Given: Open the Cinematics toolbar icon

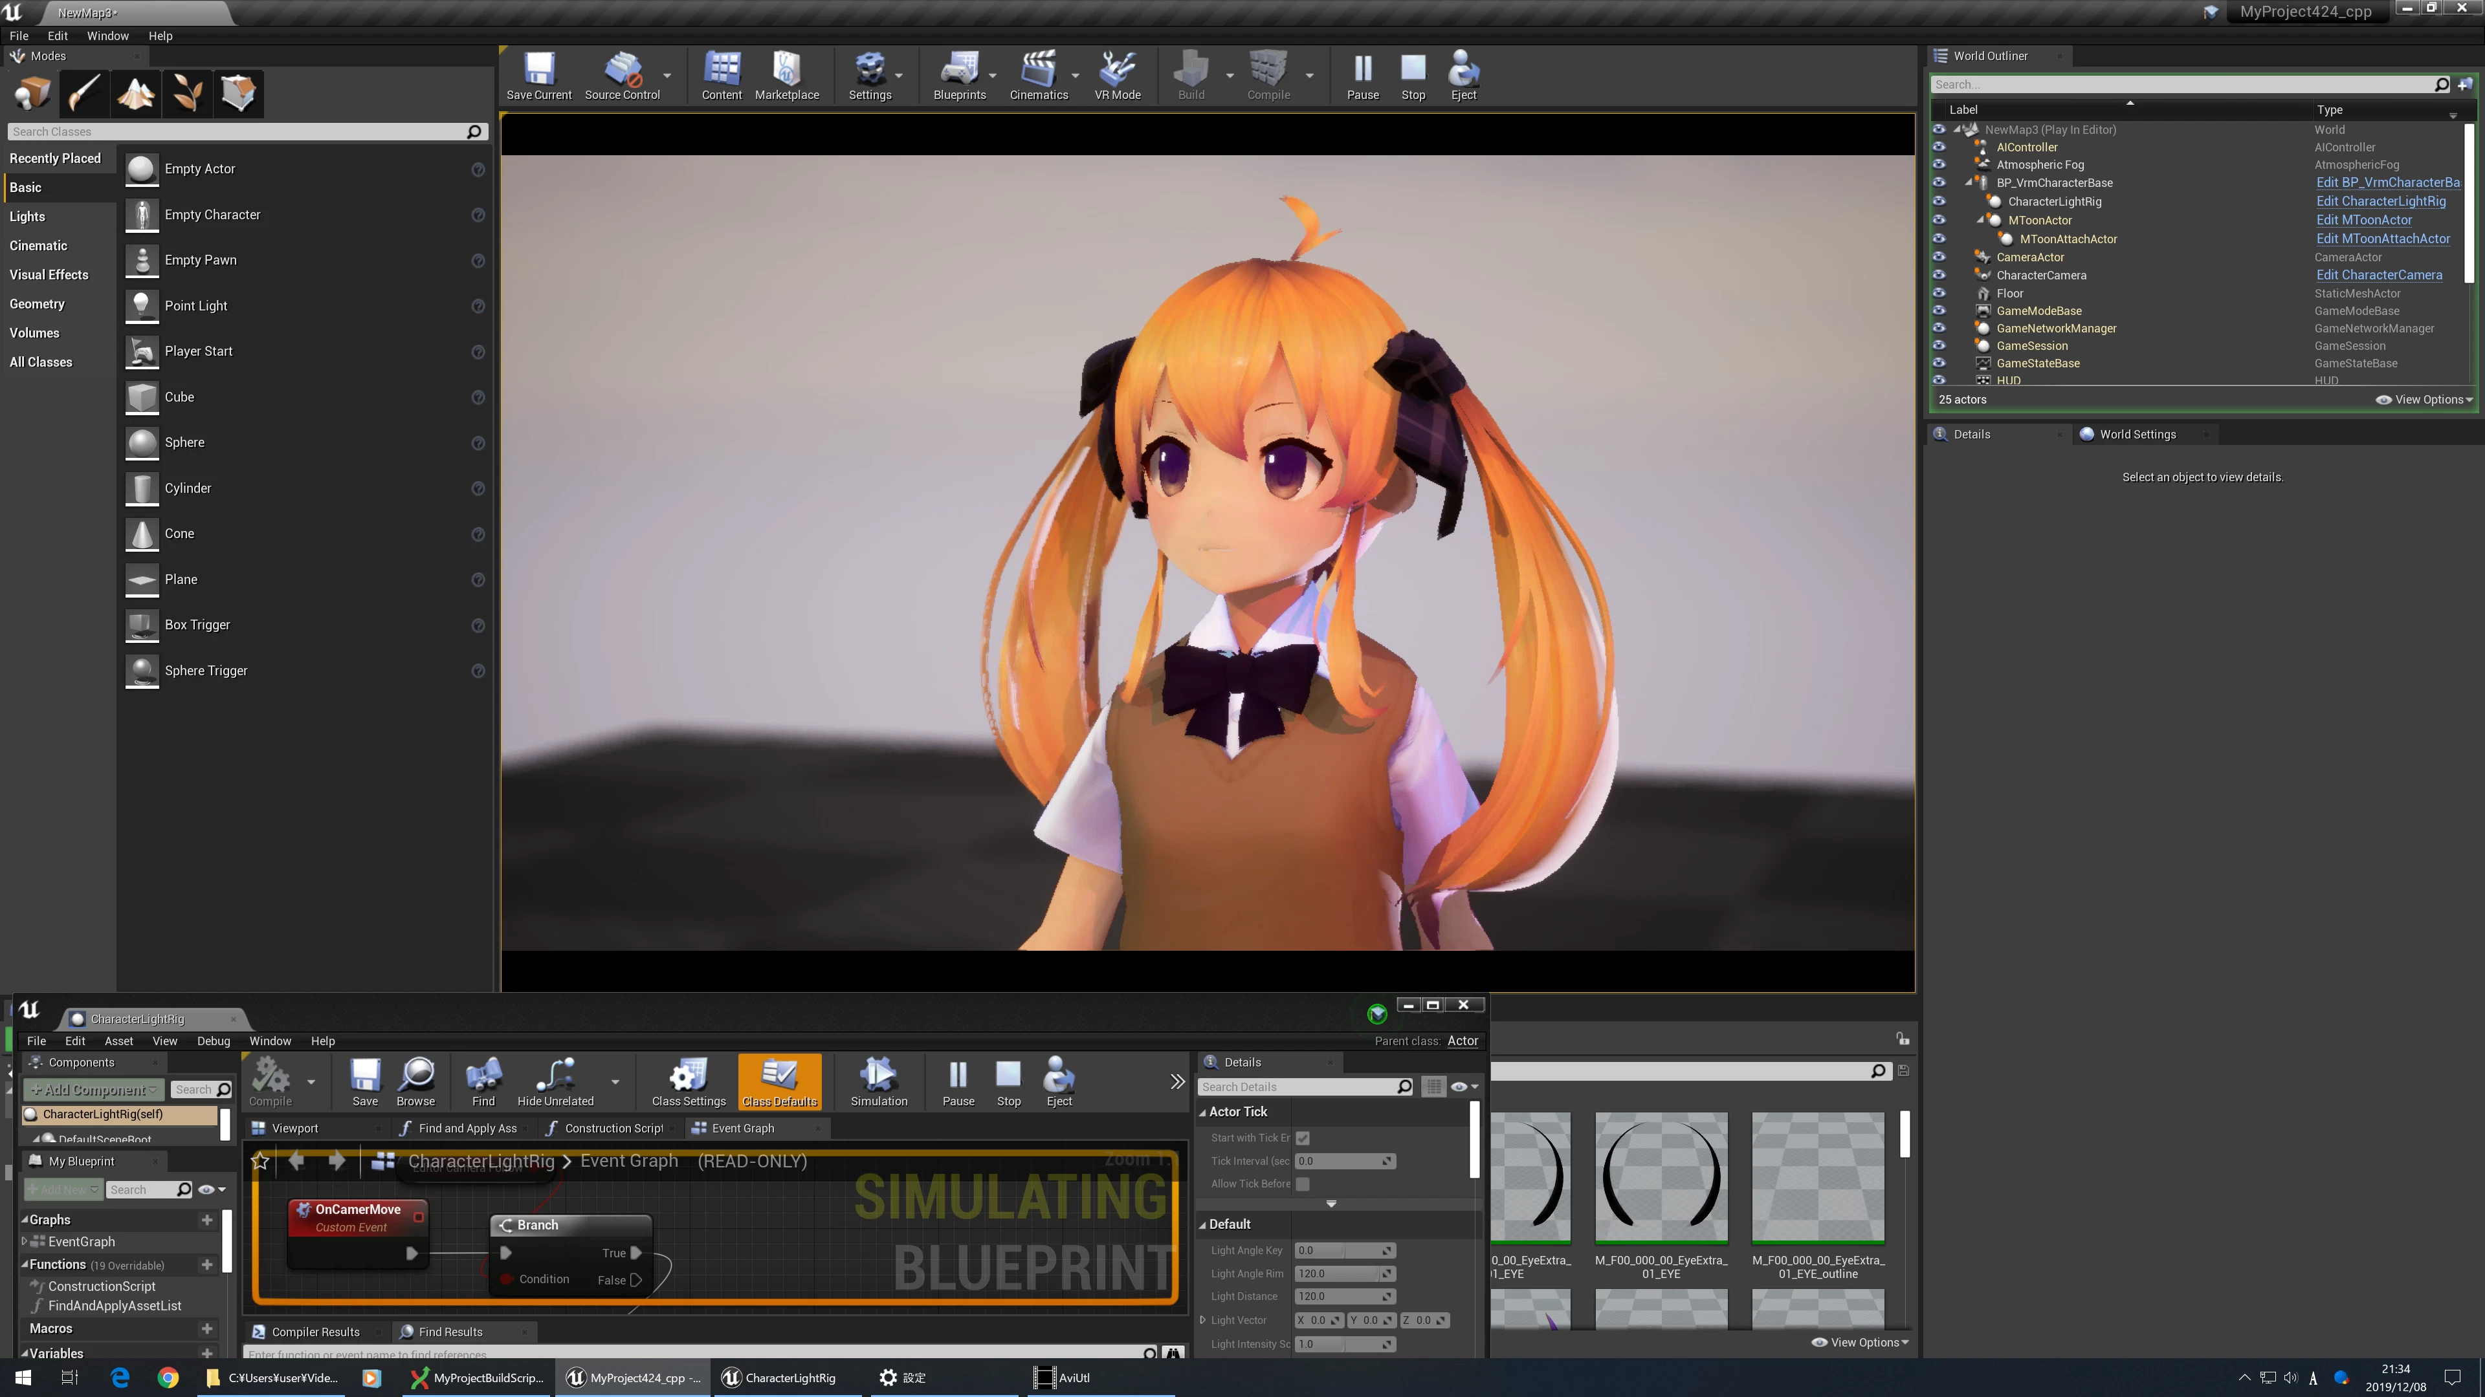Looking at the screenshot, I should (x=1038, y=75).
